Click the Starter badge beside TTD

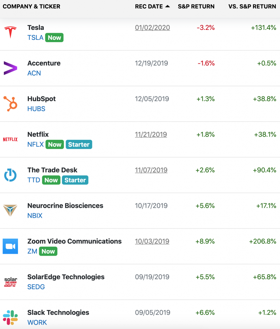(75, 180)
